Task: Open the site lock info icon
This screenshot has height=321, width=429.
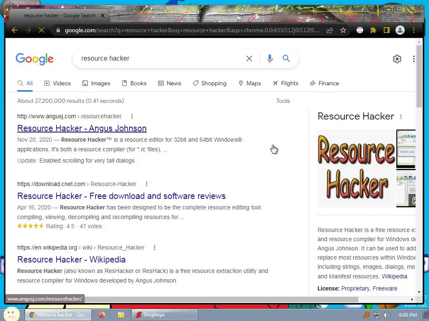Action: (58, 30)
